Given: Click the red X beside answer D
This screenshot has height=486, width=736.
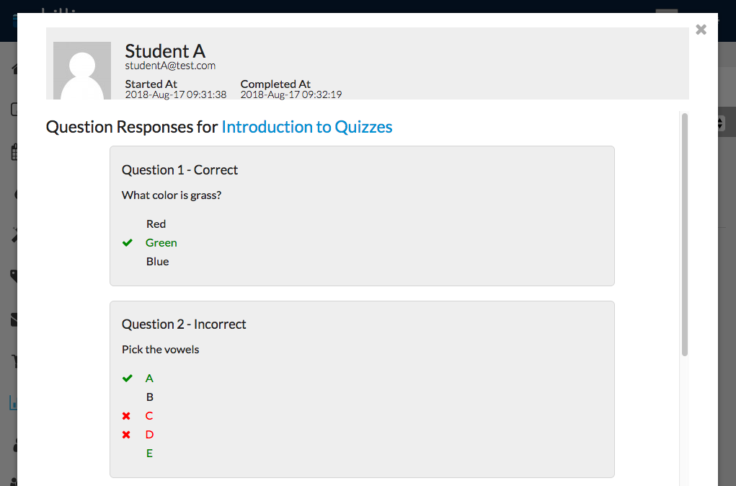Looking at the screenshot, I should pos(127,435).
